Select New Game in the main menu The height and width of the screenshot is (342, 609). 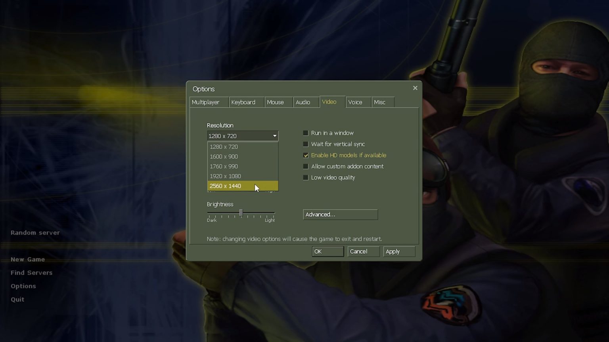[28, 259]
